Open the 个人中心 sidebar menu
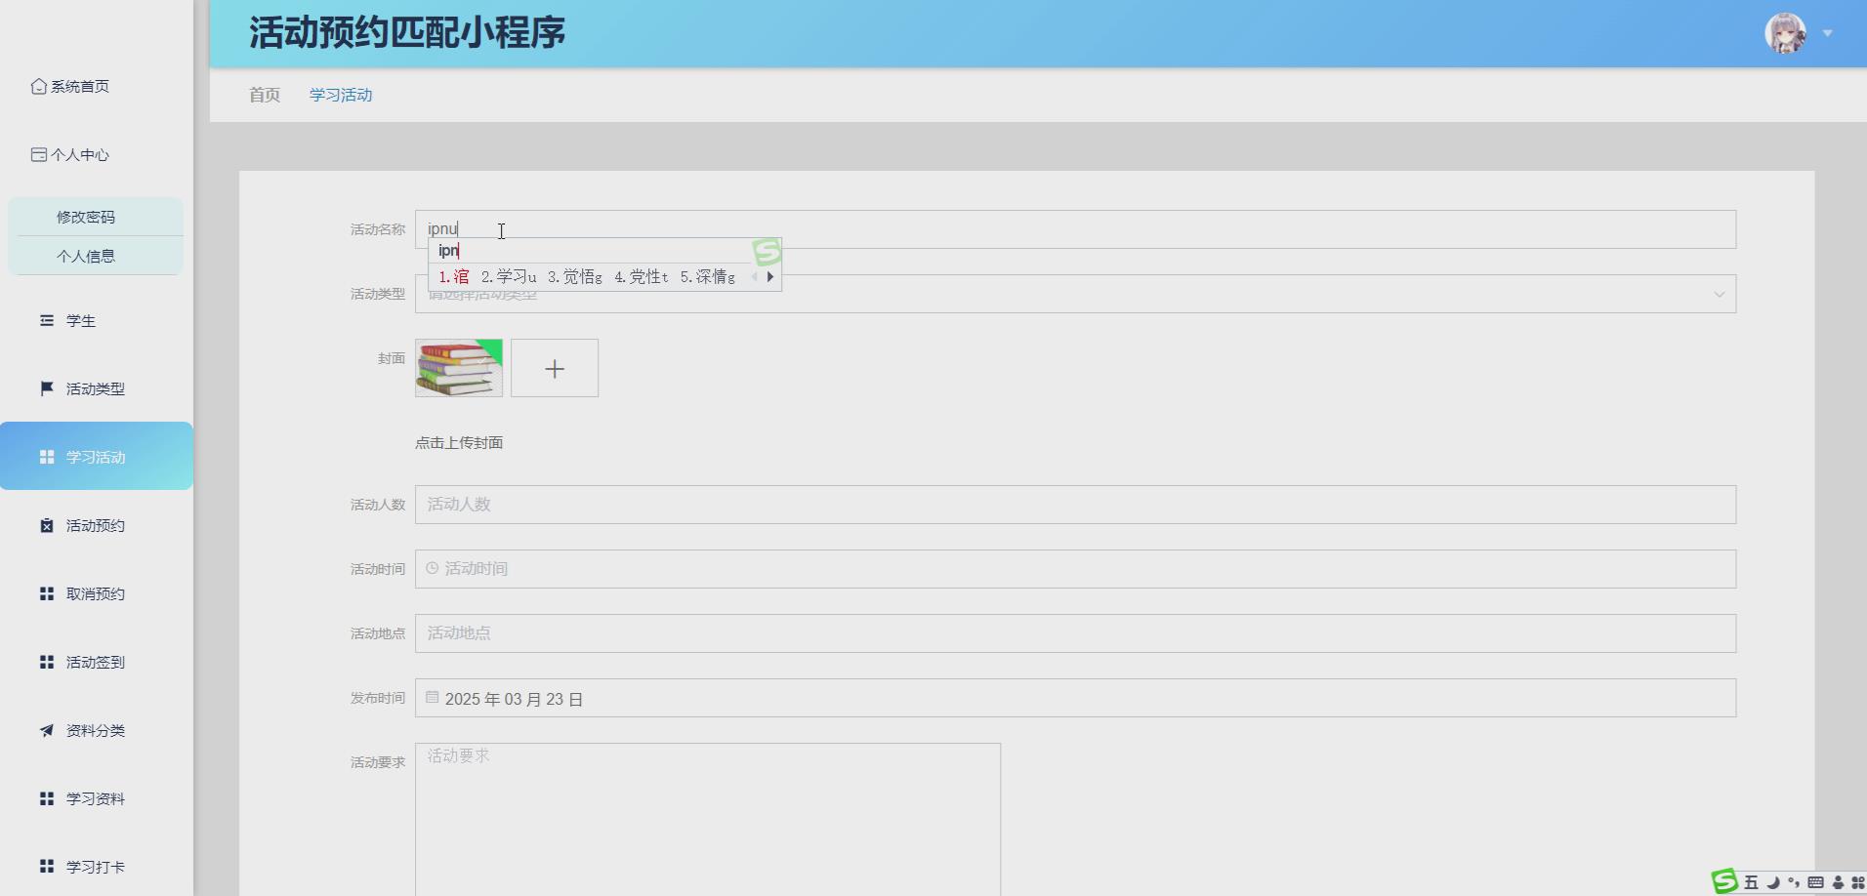This screenshot has height=896, width=1867. pyautogui.click(x=78, y=154)
